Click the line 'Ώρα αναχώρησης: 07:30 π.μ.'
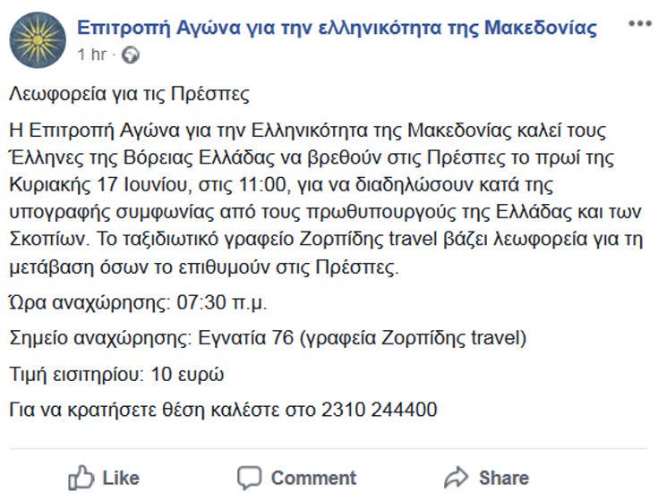 138,302
